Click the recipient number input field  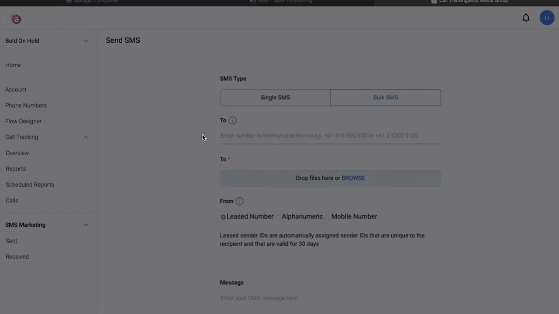[x=330, y=136]
